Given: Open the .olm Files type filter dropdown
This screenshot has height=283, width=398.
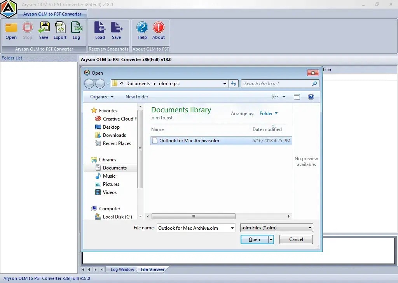Looking at the screenshot, I should [277, 228].
